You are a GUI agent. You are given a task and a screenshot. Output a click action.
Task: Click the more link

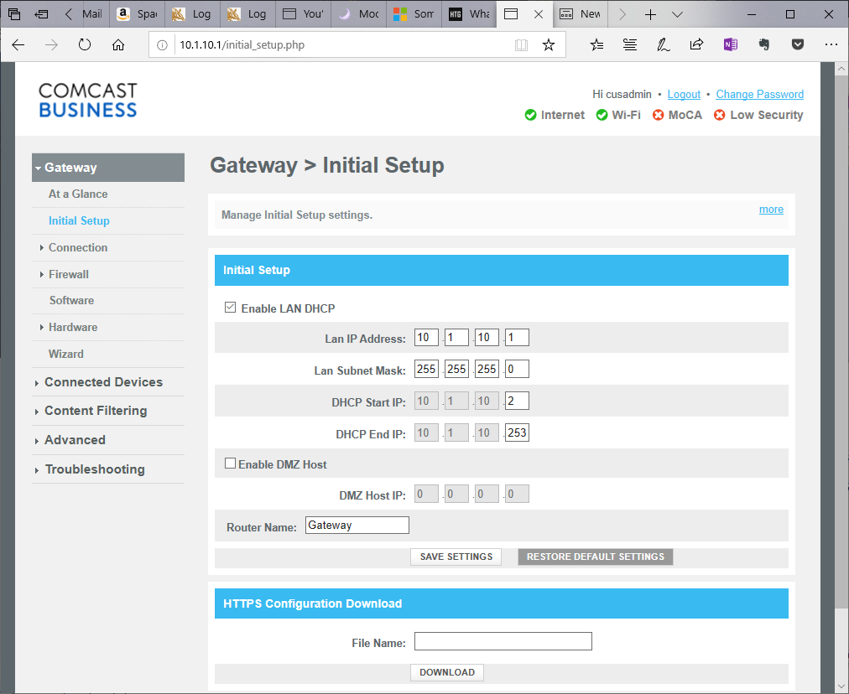tap(771, 210)
